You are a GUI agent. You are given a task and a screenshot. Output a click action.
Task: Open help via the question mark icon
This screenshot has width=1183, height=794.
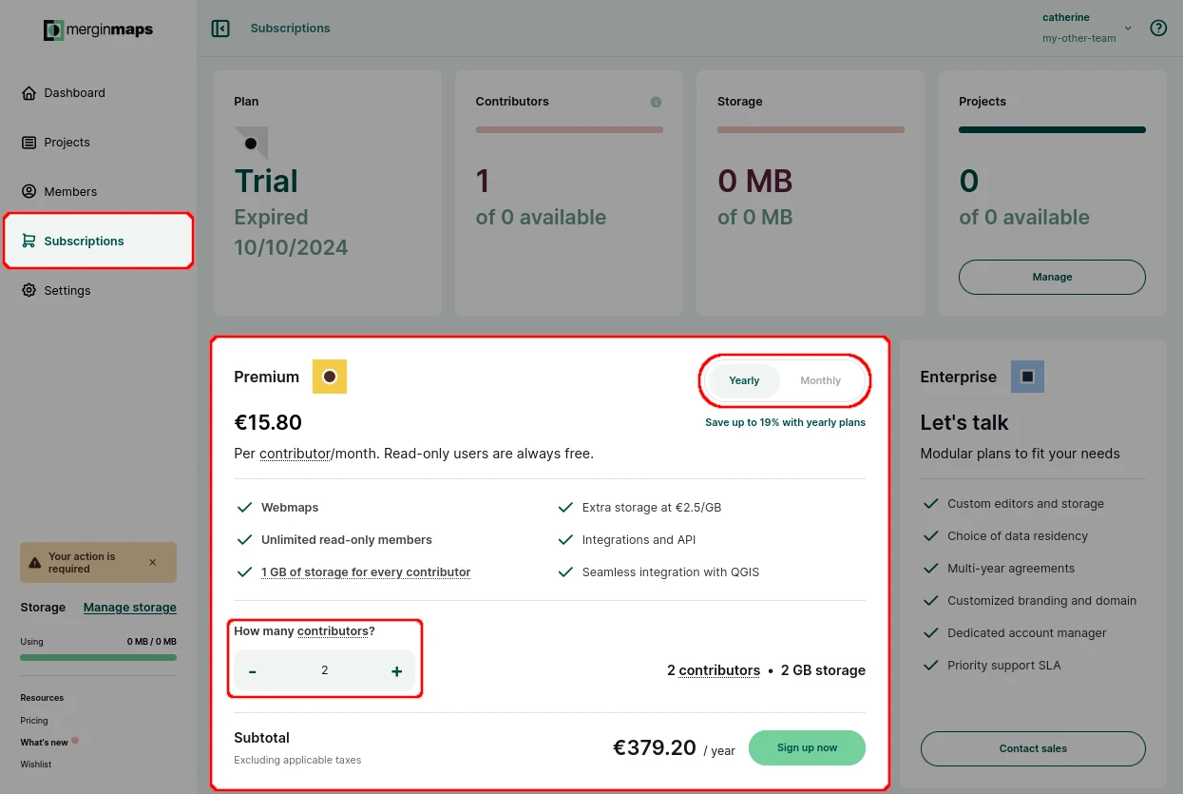[1158, 28]
